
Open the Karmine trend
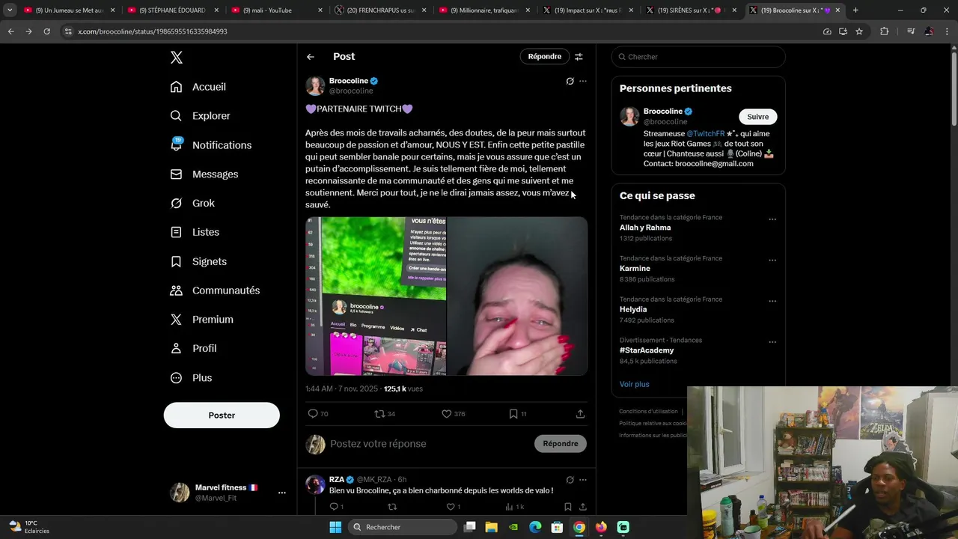635,269
